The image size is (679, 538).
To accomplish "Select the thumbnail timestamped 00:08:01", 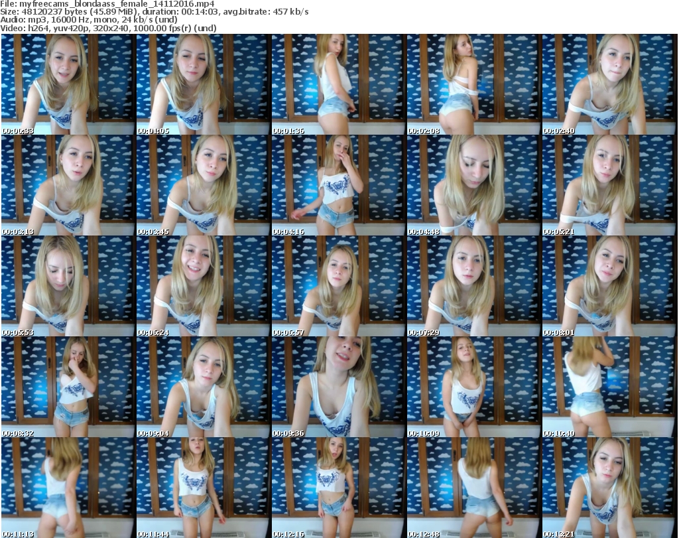I will [x=609, y=286].
